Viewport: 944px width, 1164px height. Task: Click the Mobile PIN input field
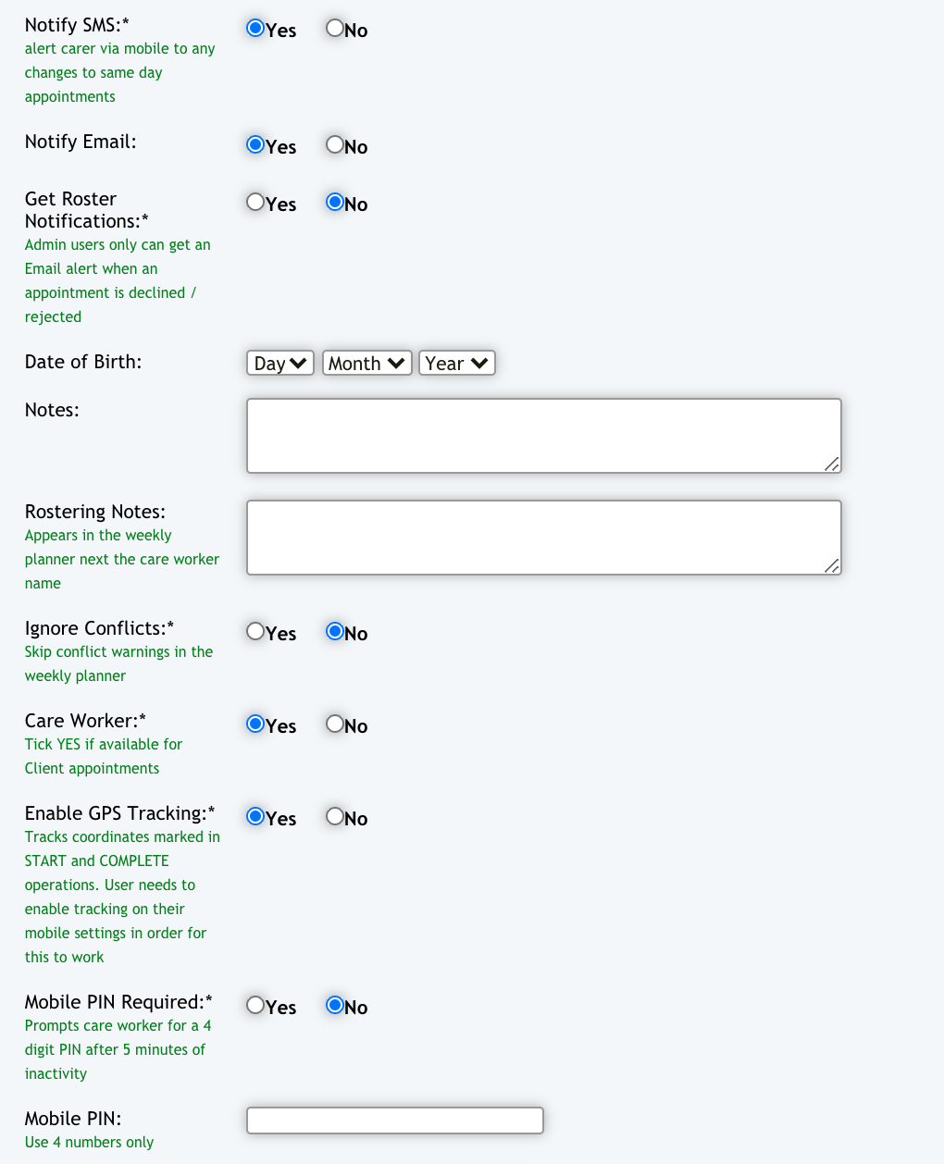(394, 1121)
